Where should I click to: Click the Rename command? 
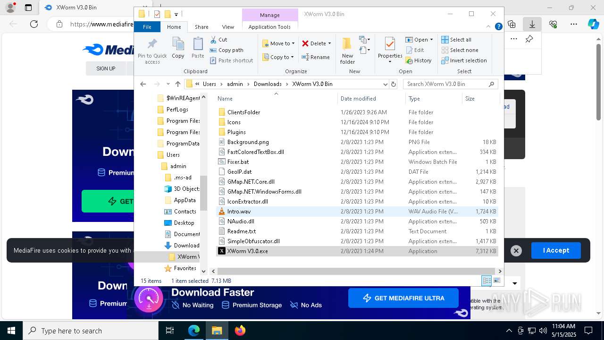tap(316, 57)
